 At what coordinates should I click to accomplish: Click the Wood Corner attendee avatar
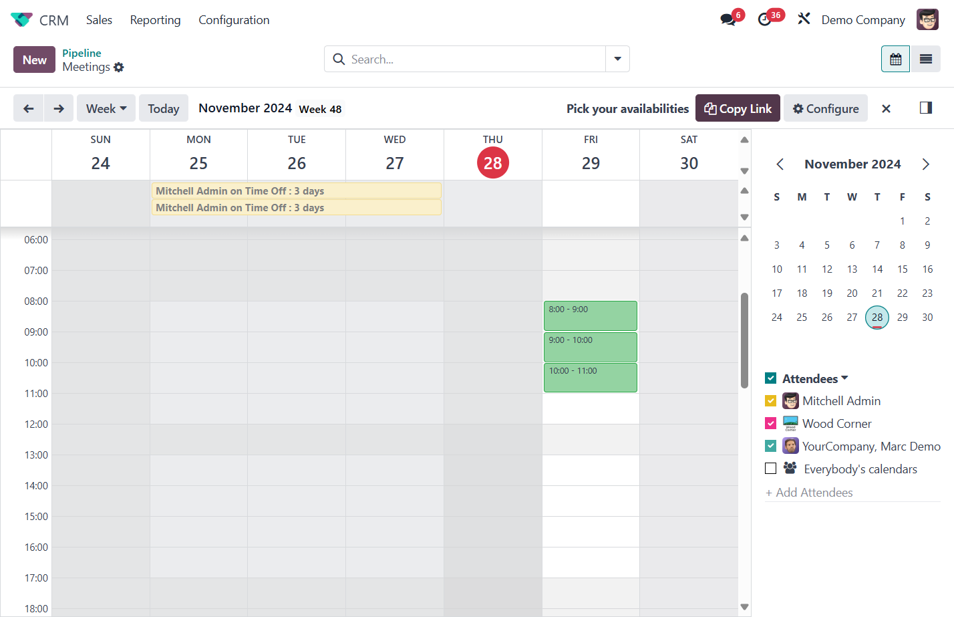pyautogui.click(x=790, y=424)
